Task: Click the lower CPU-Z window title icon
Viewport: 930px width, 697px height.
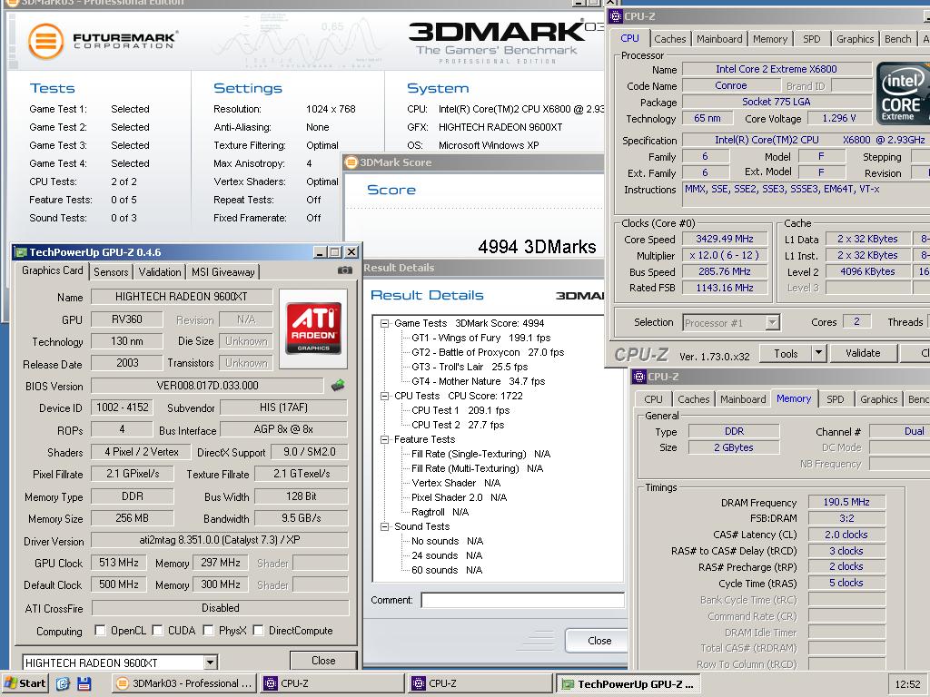Action: click(x=639, y=377)
